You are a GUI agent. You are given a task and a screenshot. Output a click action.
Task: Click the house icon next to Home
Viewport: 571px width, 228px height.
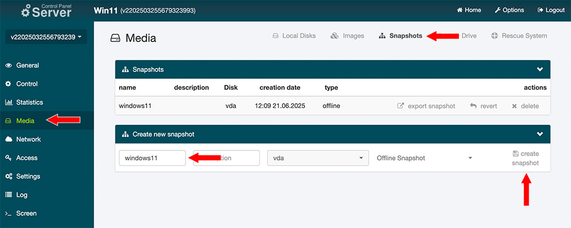(459, 10)
